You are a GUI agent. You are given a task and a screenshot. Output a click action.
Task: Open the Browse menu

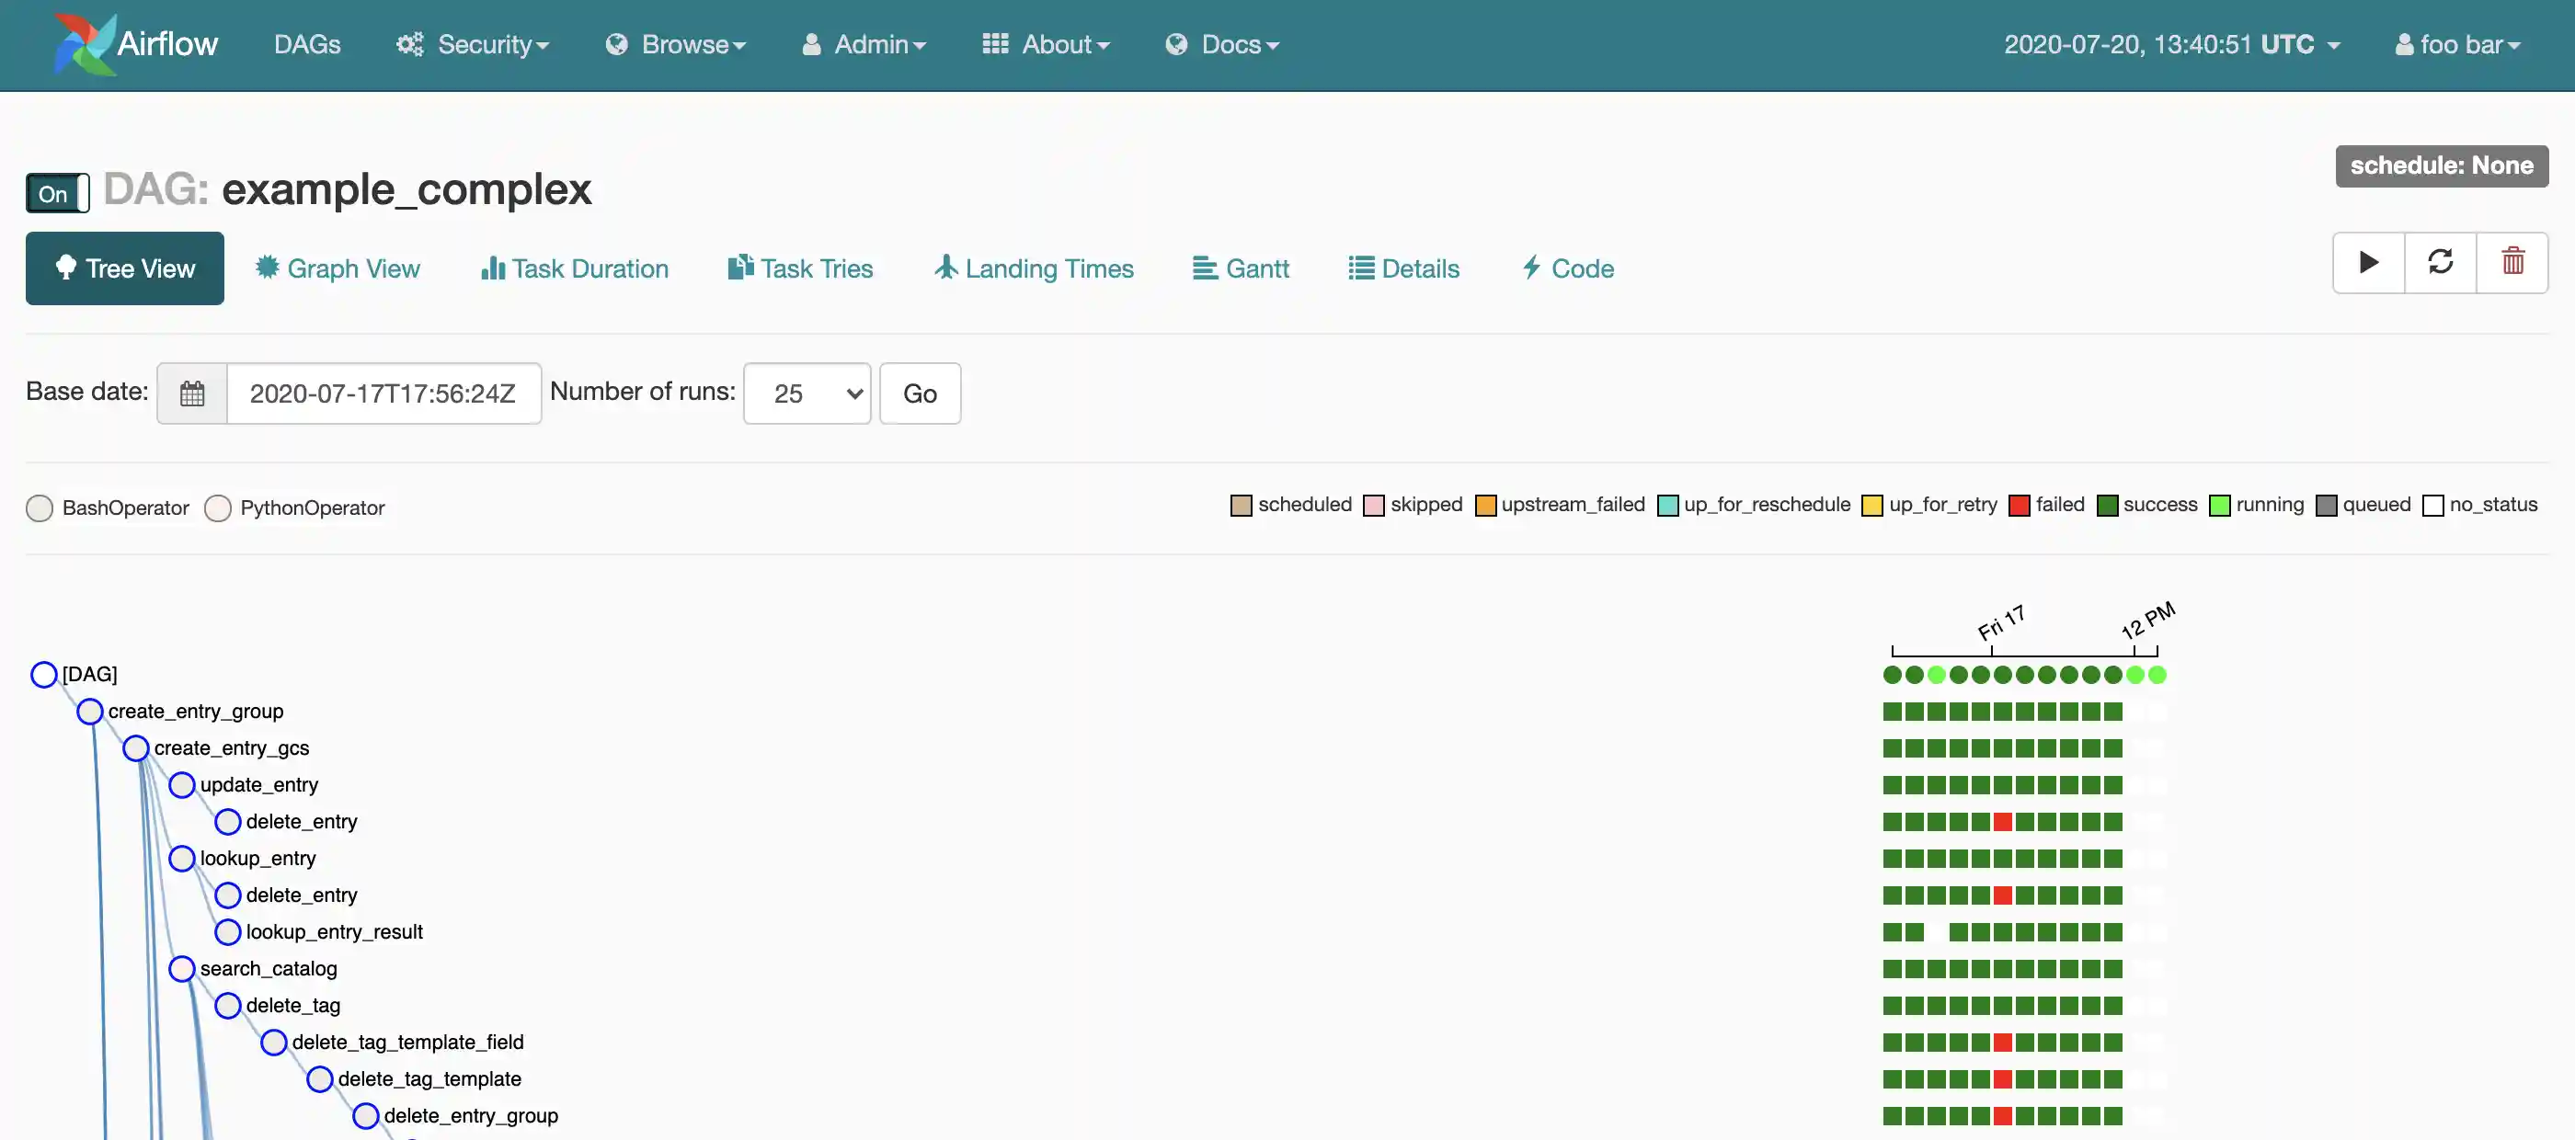(x=677, y=45)
